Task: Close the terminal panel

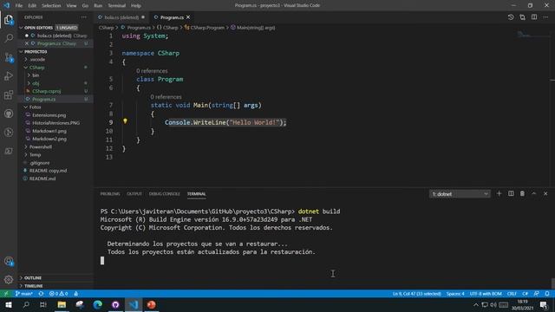Action: pos(545,194)
